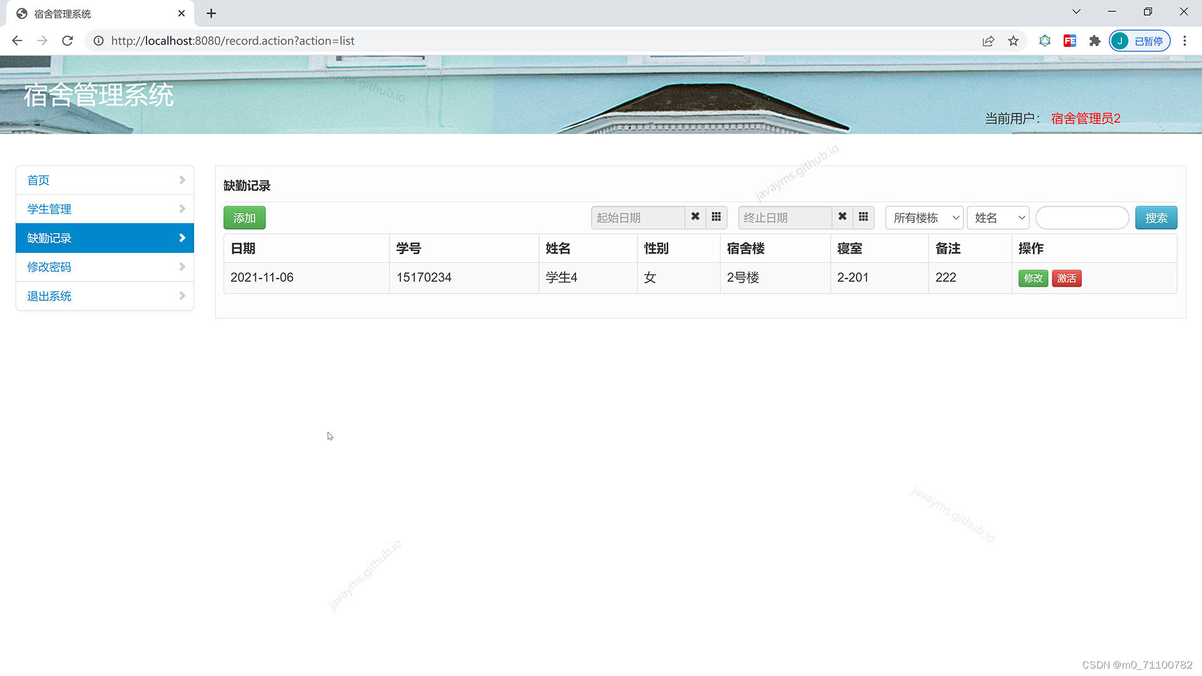Open the 学生管理 sidebar menu item
This screenshot has height=676, width=1202.
click(105, 209)
